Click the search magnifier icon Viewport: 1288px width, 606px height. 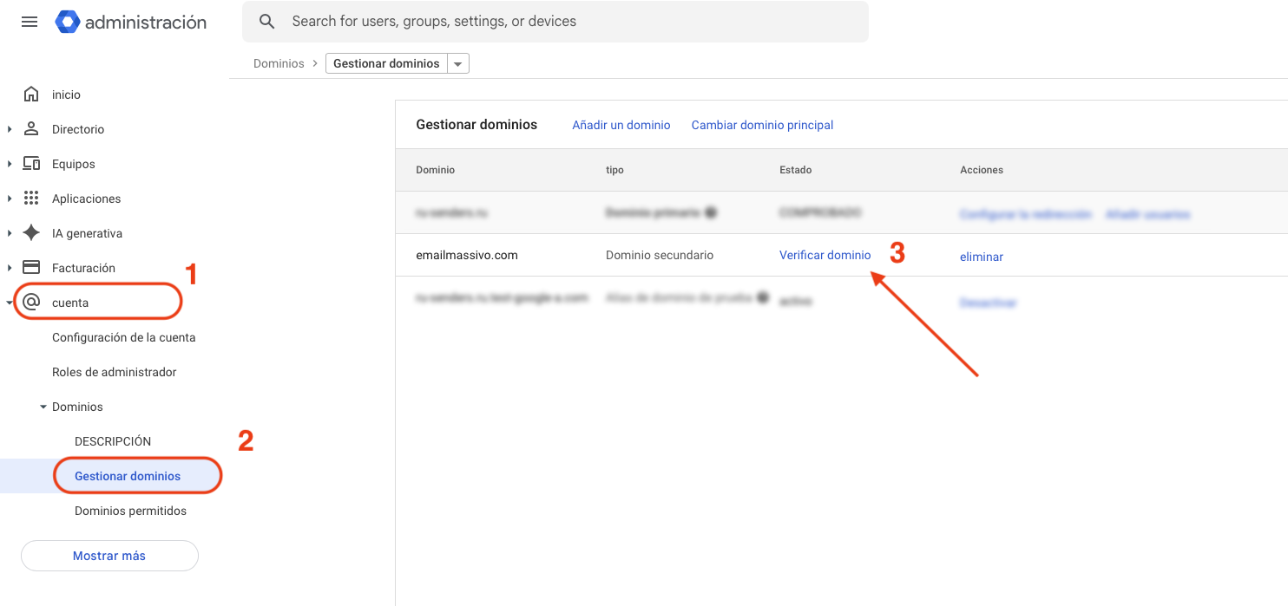[267, 22]
